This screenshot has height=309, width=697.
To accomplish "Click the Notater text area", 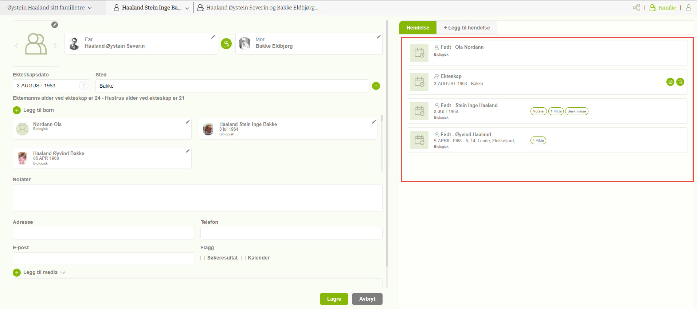I will [197, 198].
